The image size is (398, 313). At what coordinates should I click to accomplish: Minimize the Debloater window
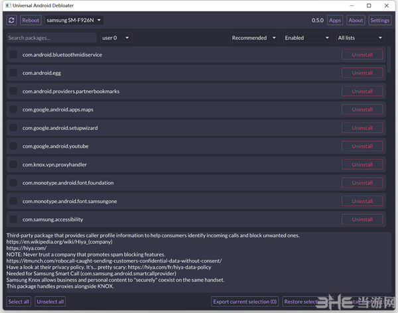(352, 5)
